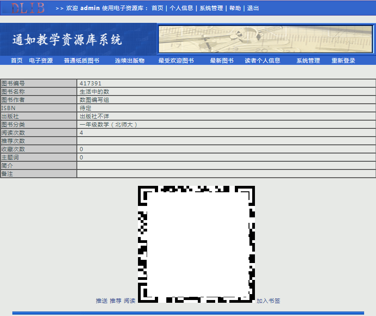This screenshot has height=316, width=376.
Task: Click the 图书名称 label cell
Action: pyautogui.click(x=38, y=92)
